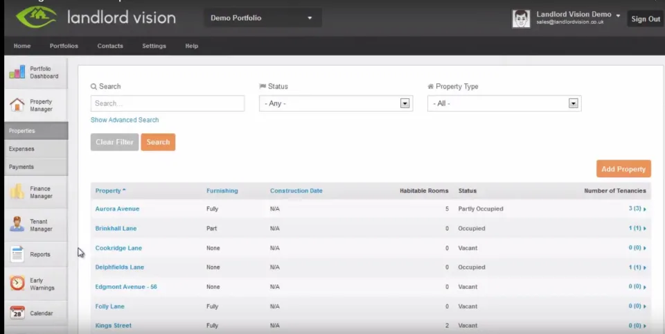Open the Brinkhall Lane property
The width and height of the screenshot is (665, 334).
116,228
